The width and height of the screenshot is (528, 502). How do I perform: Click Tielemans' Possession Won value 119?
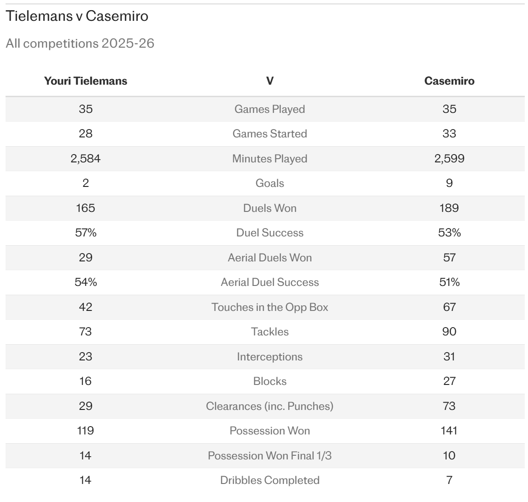point(86,431)
